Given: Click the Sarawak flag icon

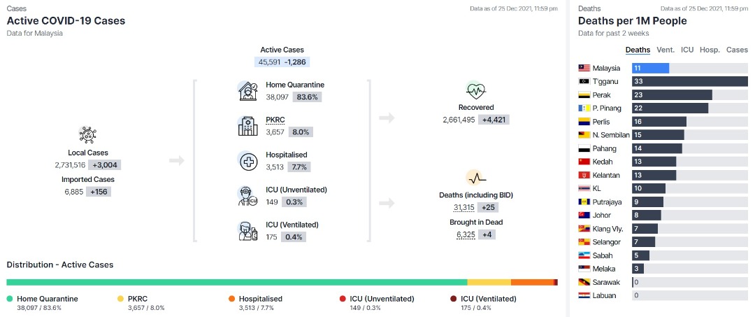Looking at the screenshot, I should [584, 282].
